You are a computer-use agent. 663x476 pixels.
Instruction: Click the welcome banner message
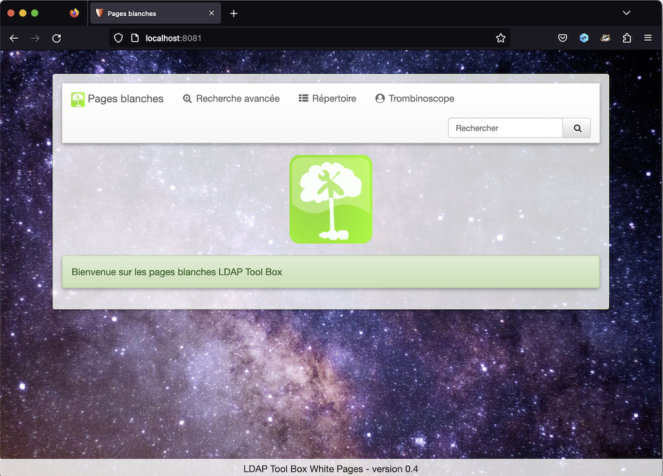point(331,272)
